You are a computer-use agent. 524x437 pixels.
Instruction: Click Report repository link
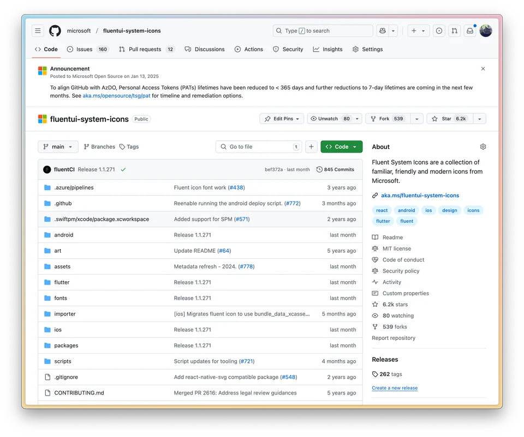click(x=394, y=338)
